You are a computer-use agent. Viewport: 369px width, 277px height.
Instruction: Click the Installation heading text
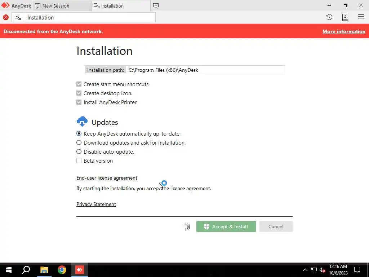click(x=105, y=51)
